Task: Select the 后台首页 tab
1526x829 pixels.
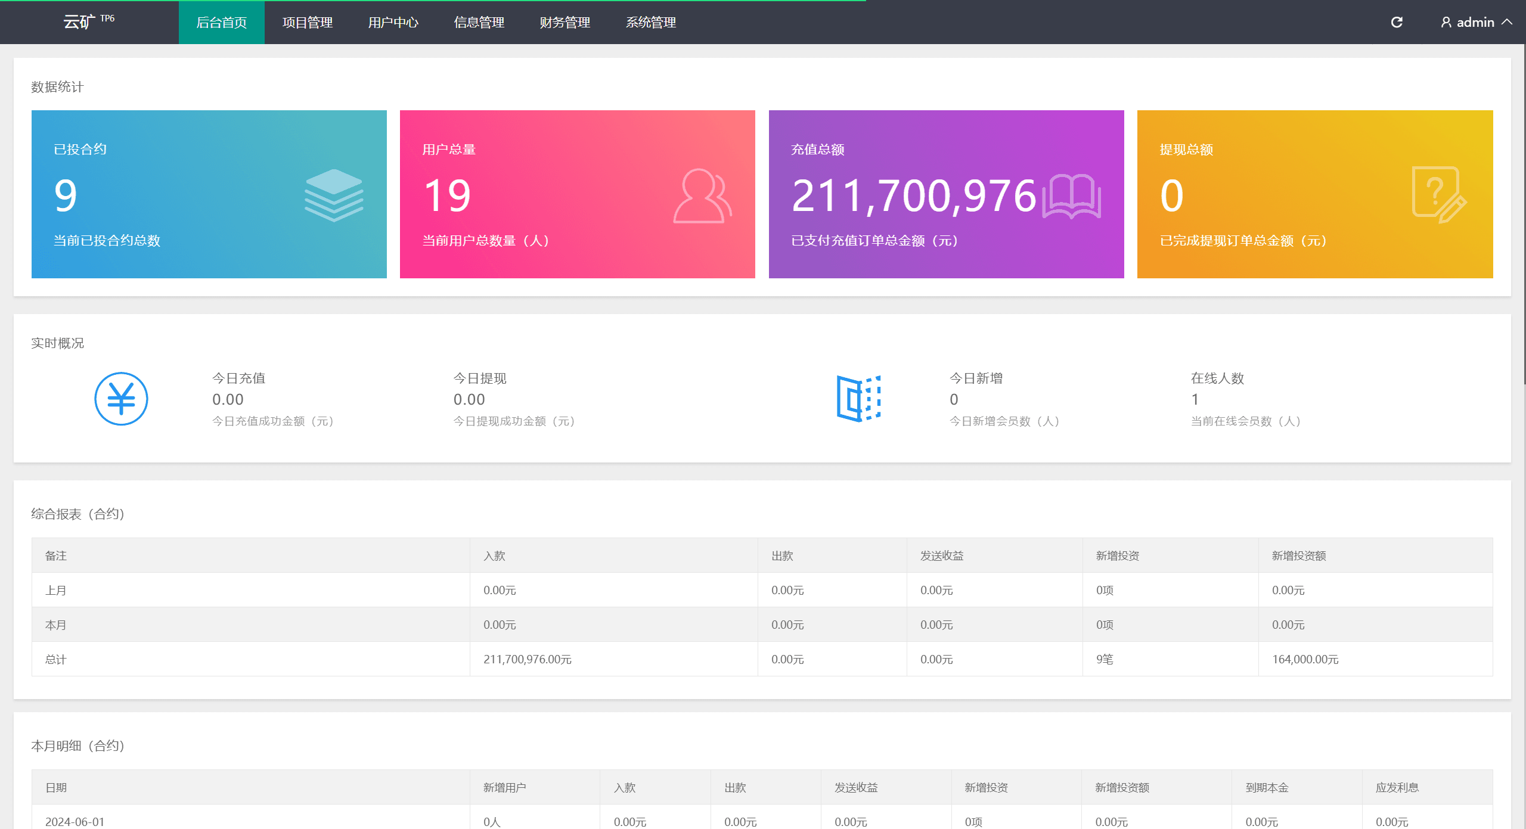Action: [x=221, y=23]
